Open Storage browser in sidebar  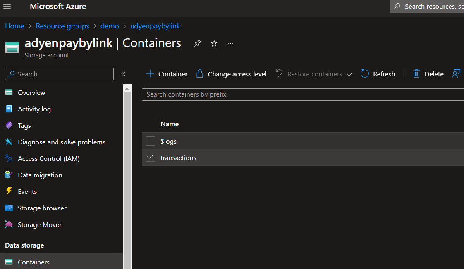[42, 208]
